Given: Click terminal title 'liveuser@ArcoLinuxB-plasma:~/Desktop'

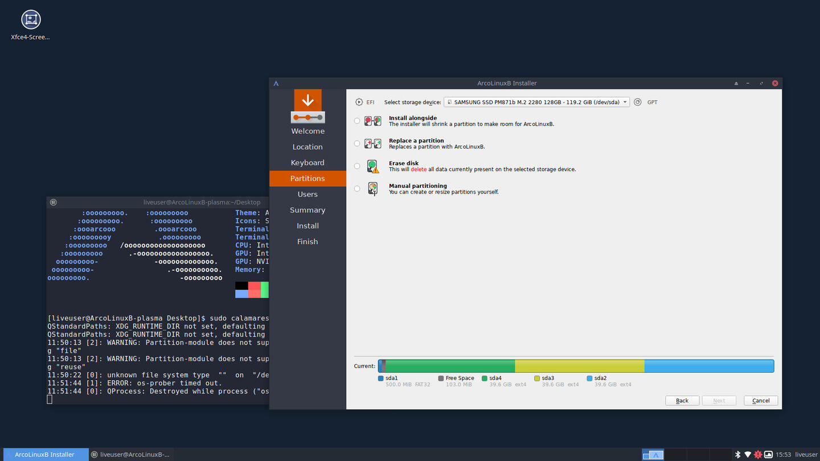Looking at the screenshot, I should click(x=202, y=202).
